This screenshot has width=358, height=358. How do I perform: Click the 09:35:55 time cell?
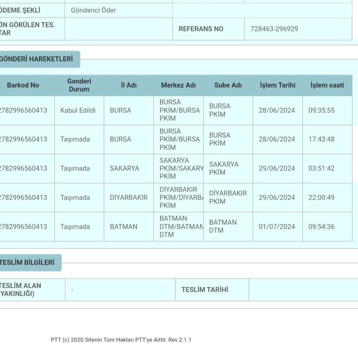coord(321,110)
